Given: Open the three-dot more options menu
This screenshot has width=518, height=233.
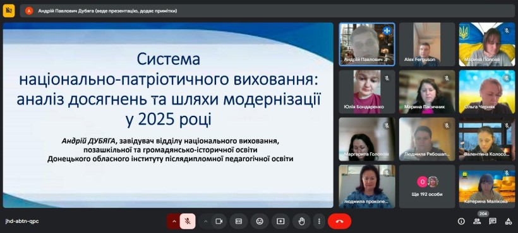Looking at the screenshot, I should (x=319, y=222).
